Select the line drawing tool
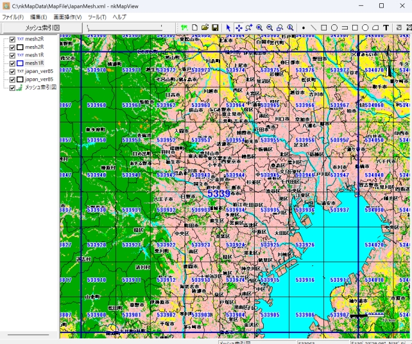Viewport: 412px width, 344px height. 313,28
